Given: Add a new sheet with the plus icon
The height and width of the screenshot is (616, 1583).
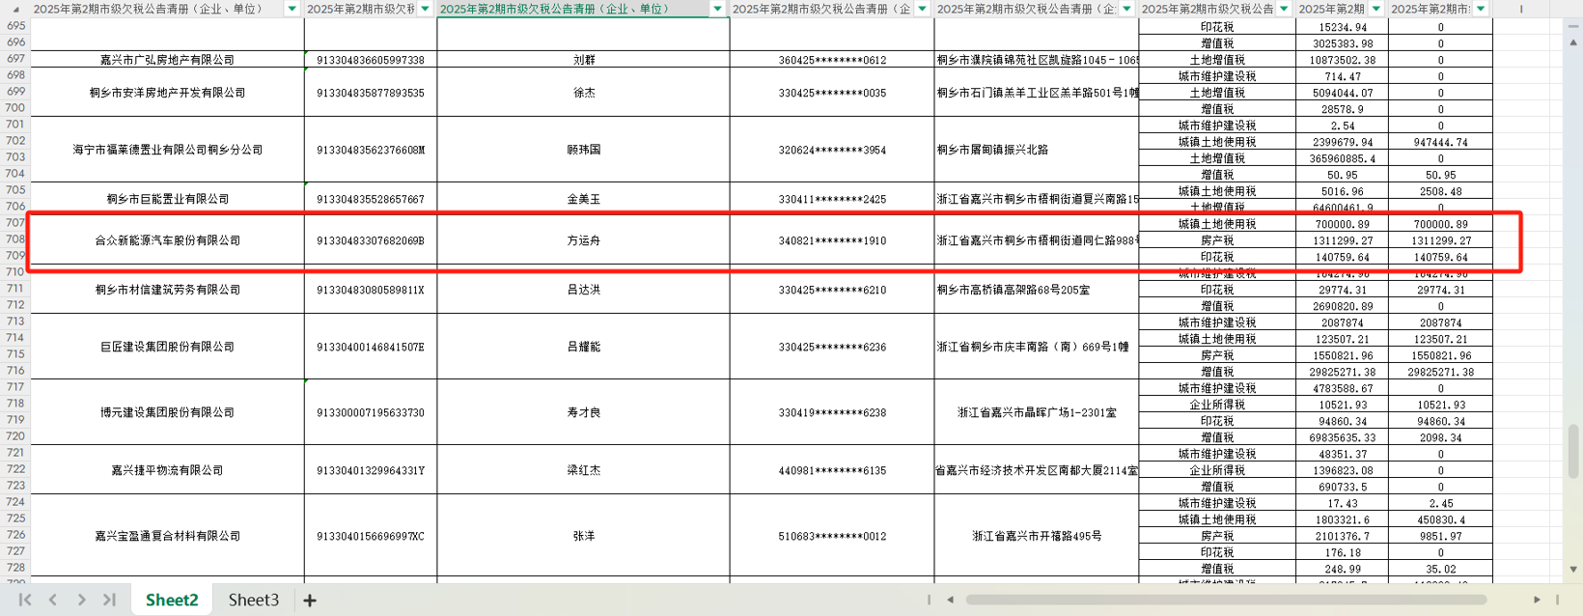Looking at the screenshot, I should pyautogui.click(x=310, y=601).
